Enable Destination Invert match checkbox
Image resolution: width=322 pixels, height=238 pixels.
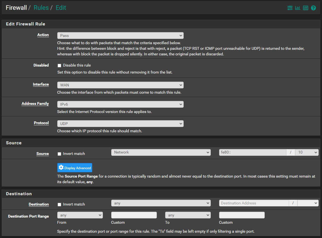tap(59, 204)
